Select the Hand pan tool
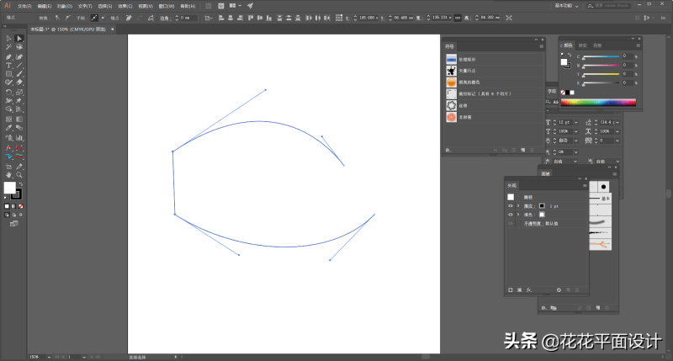Image resolution: width=673 pixels, height=361 pixels. click(8, 174)
